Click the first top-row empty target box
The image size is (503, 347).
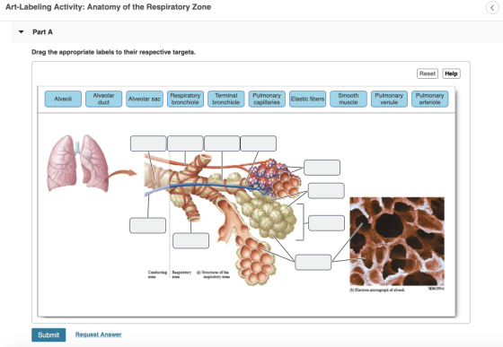point(148,143)
